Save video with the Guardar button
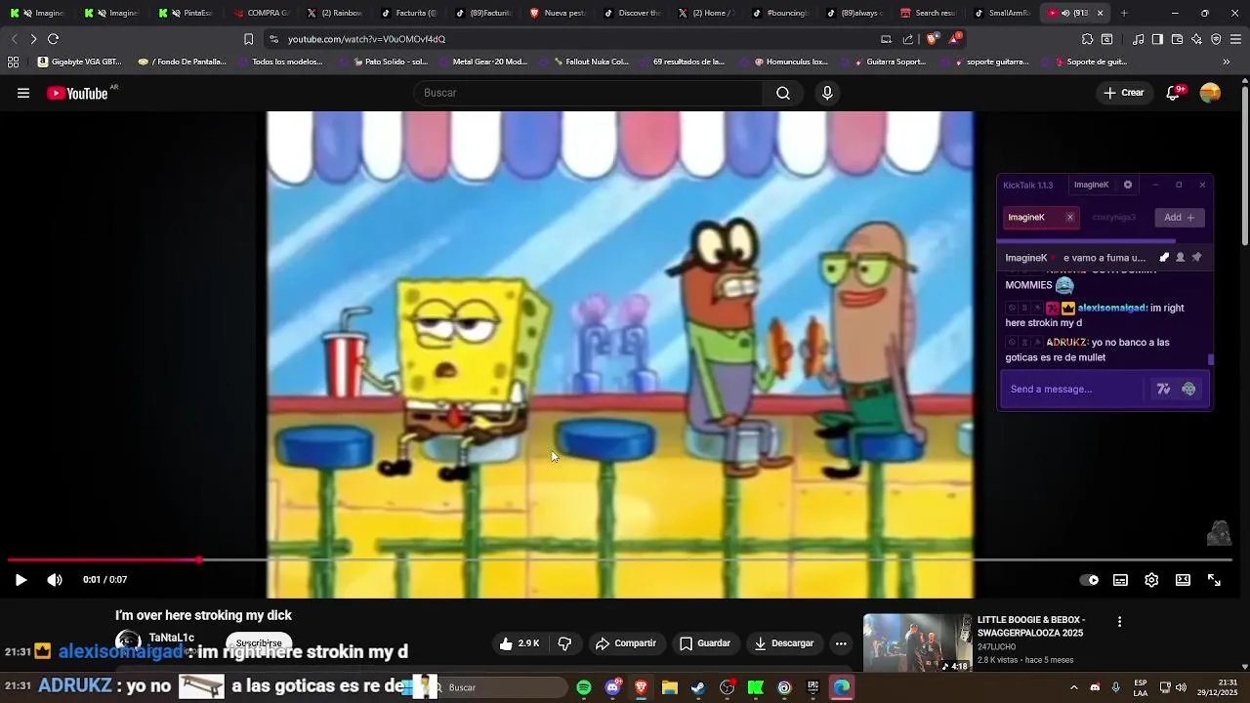Viewport: 1250px width, 703px height. [x=705, y=643]
